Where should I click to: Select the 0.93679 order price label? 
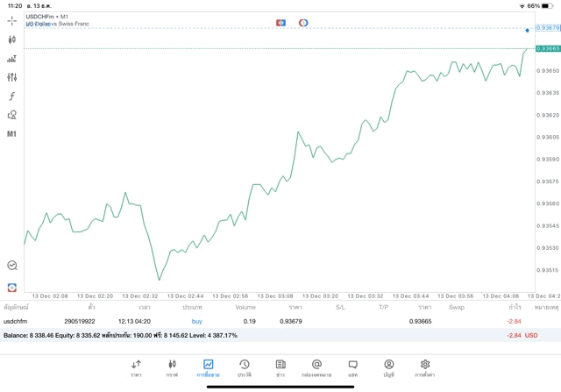(x=548, y=28)
